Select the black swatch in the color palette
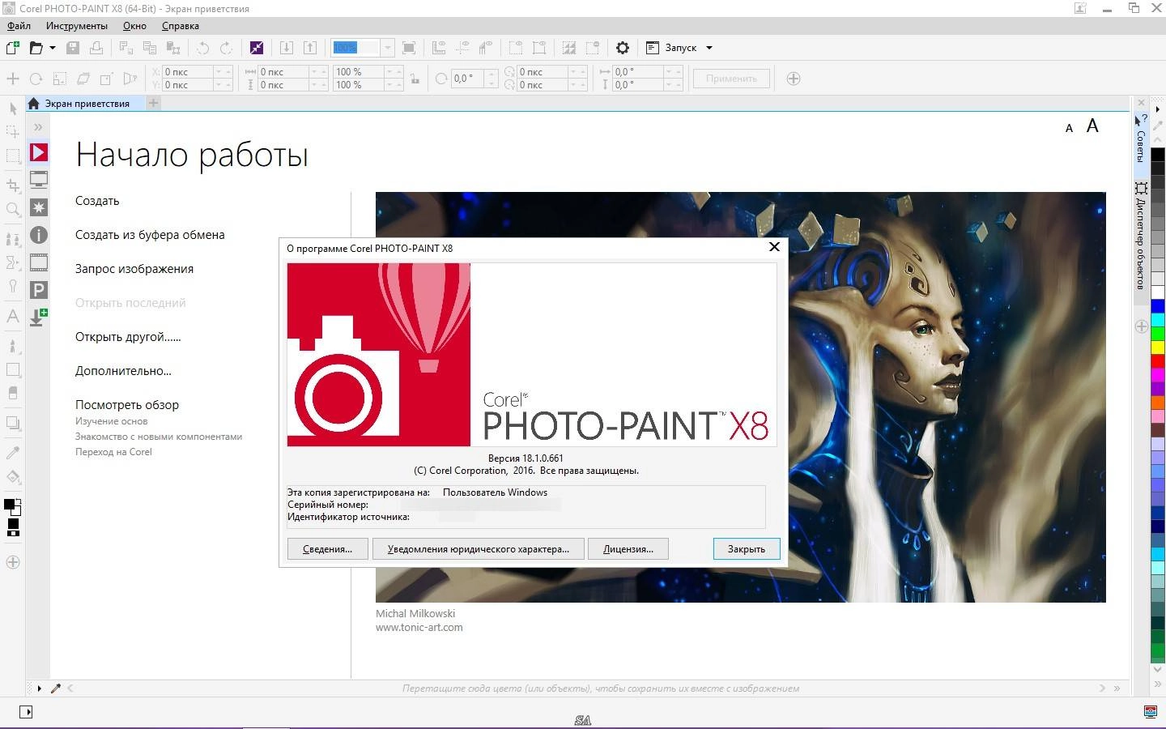Image resolution: width=1166 pixels, height=729 pixels. click(x=1158, y=154)
